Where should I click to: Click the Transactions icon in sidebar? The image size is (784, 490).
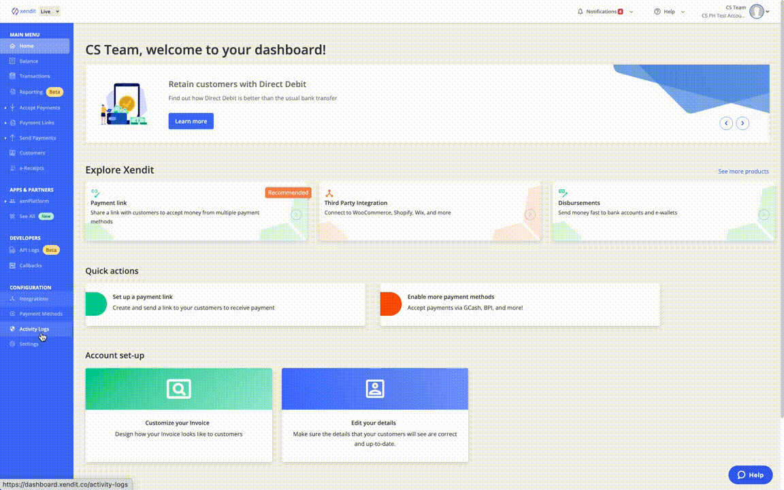point(12,76)
